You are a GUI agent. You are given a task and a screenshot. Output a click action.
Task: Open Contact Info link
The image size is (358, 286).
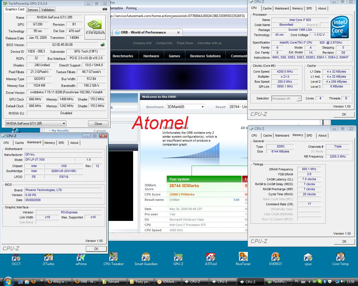tap(164, 43)
